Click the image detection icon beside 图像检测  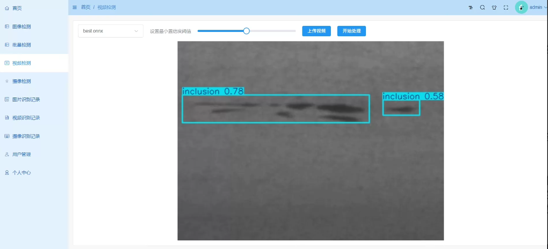(x=7, y=26)
